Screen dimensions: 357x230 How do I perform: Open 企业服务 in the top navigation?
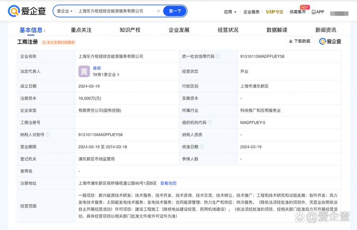251,12
